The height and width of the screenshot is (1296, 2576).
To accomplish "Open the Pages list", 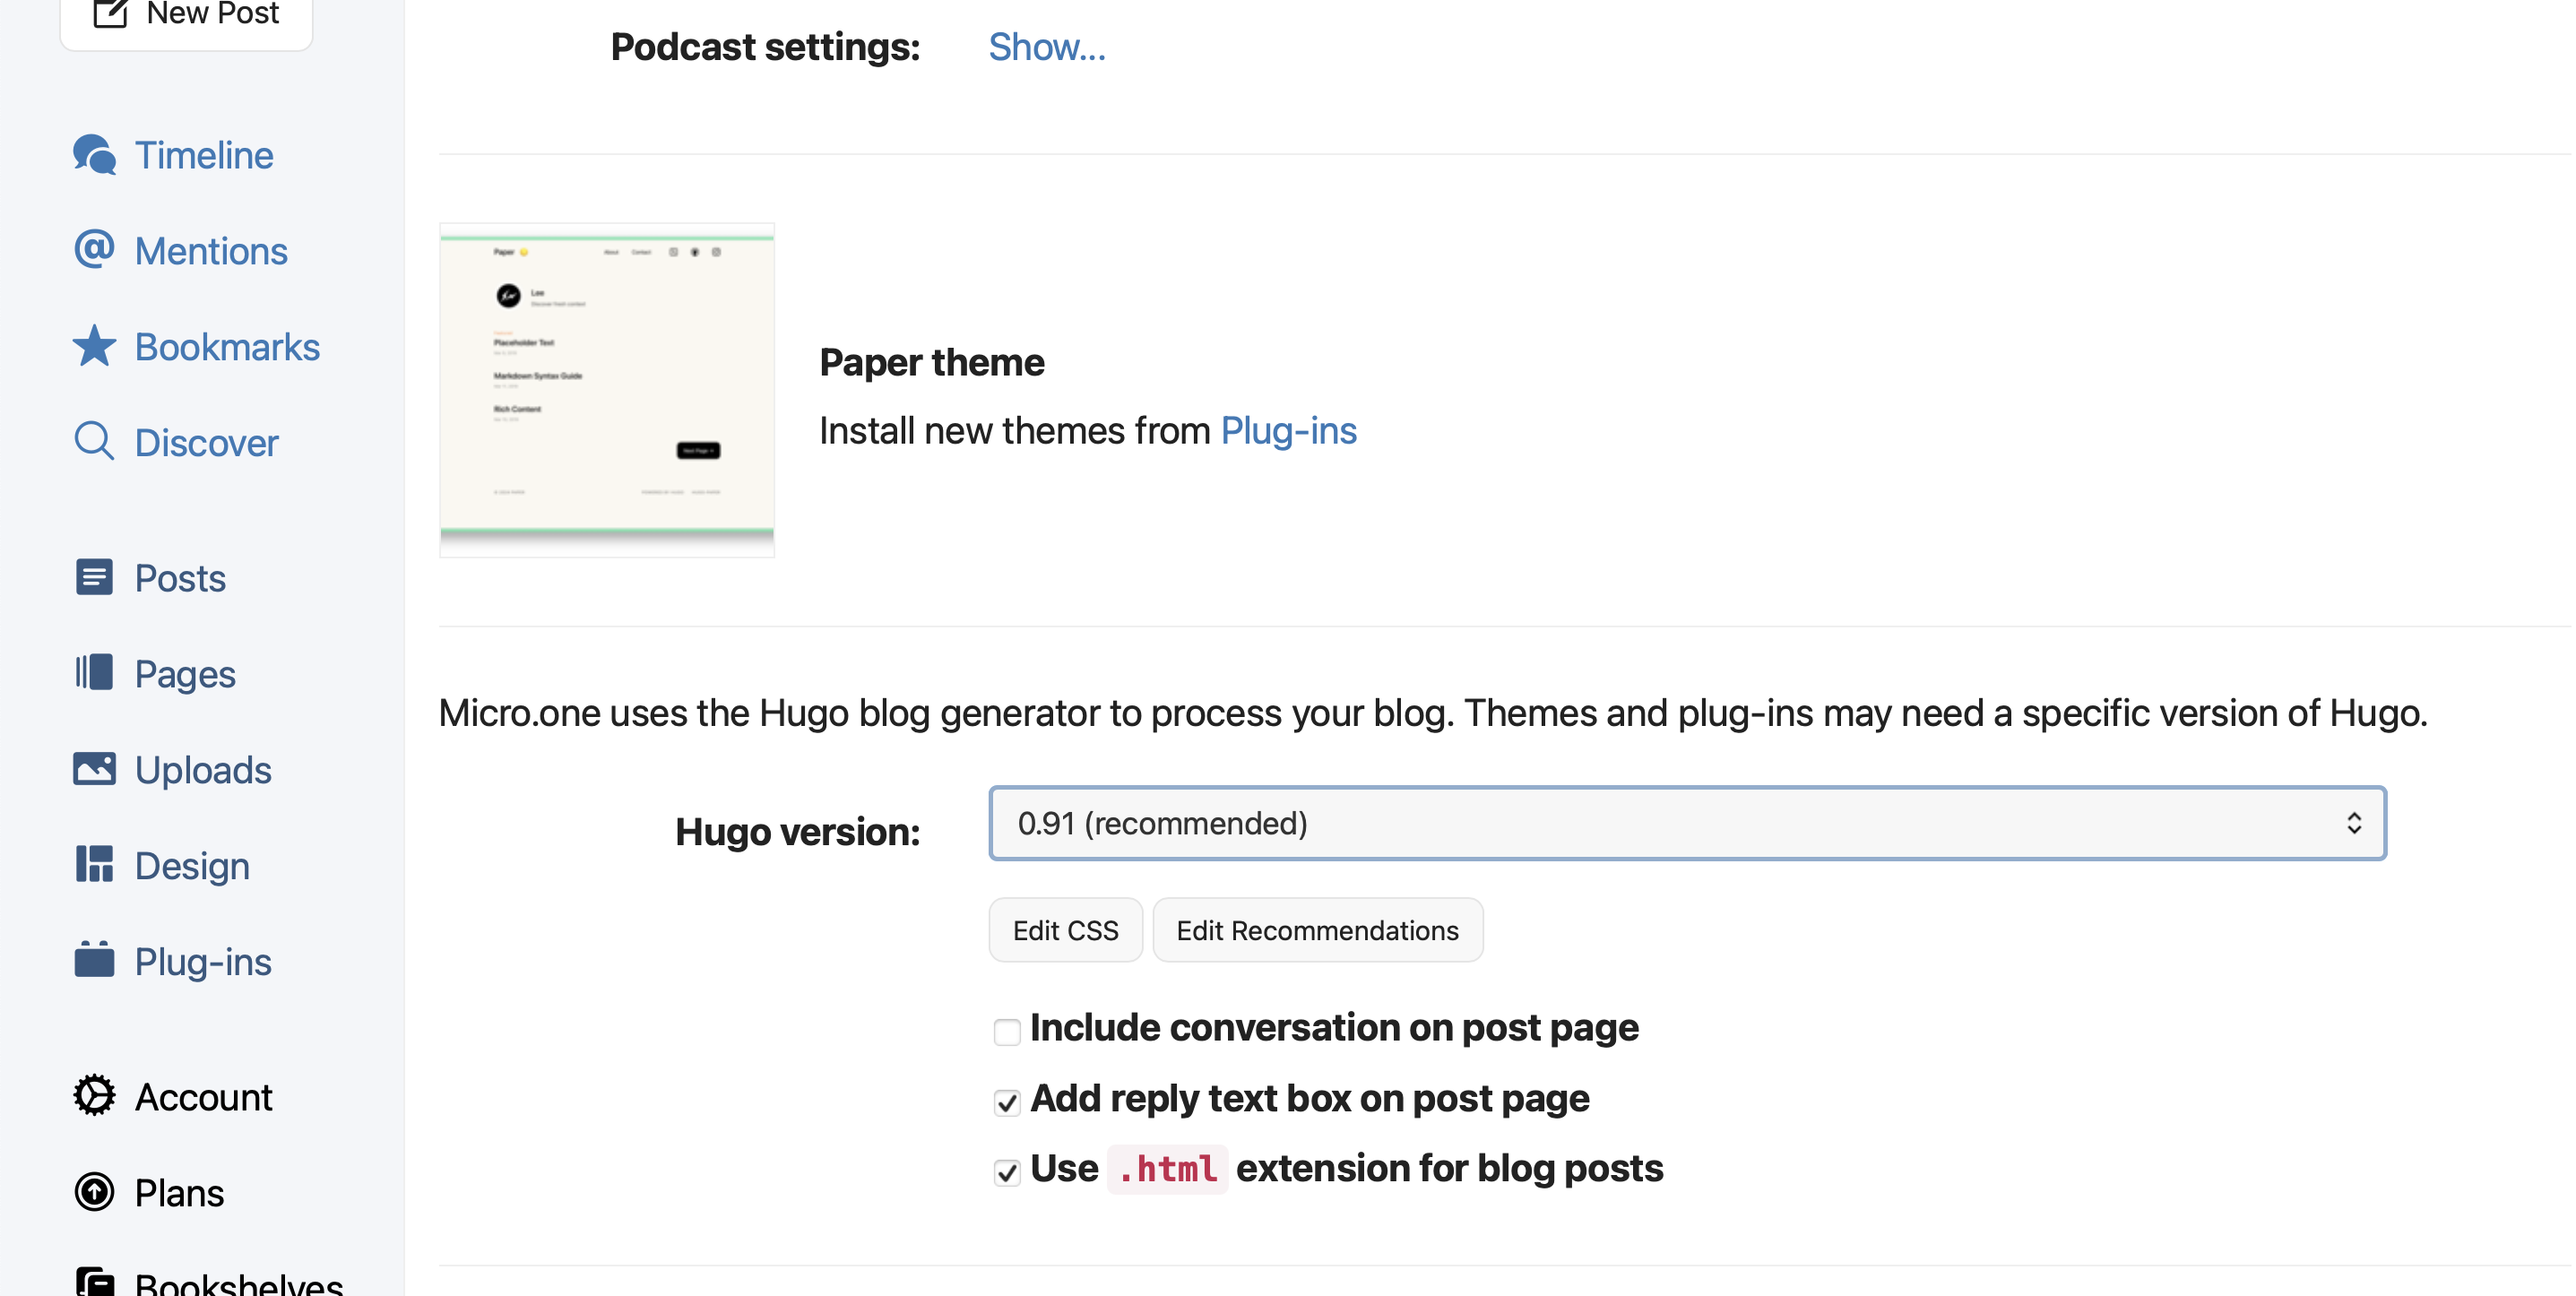I will tap(185, 674).
